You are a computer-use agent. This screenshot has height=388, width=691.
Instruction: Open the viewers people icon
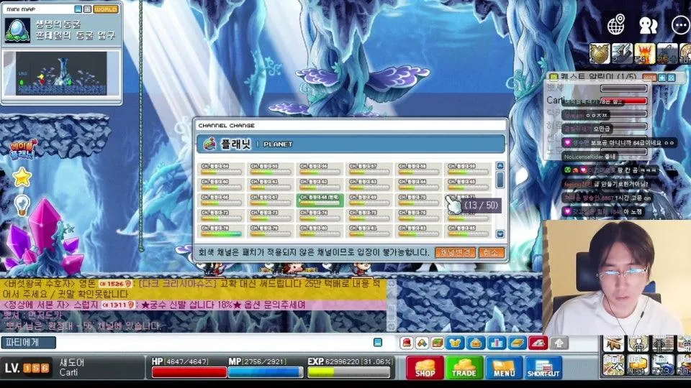click(x=649, y=26)
